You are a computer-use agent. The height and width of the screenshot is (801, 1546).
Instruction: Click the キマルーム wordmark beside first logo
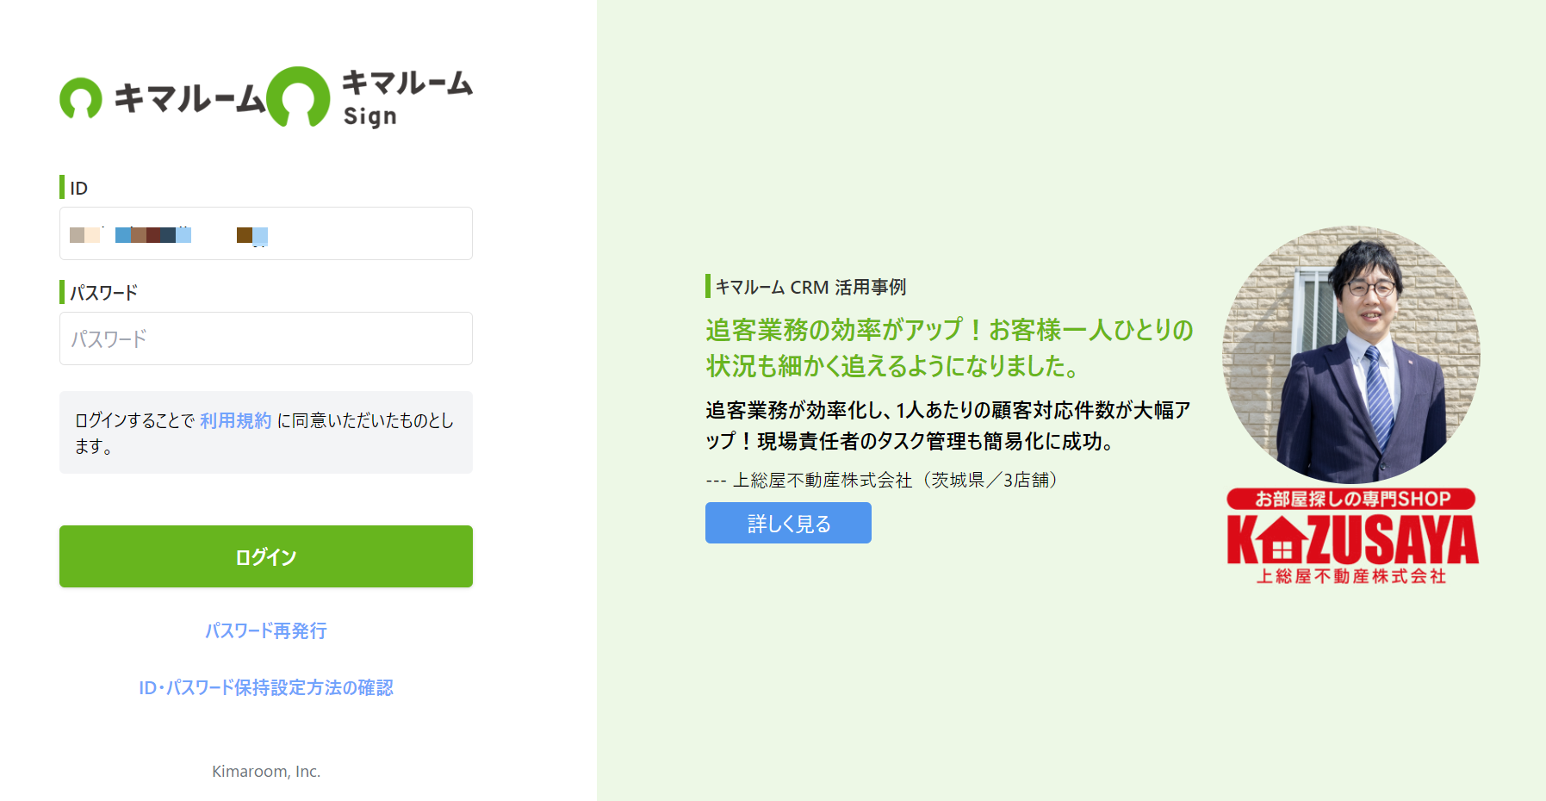(189, 98)
